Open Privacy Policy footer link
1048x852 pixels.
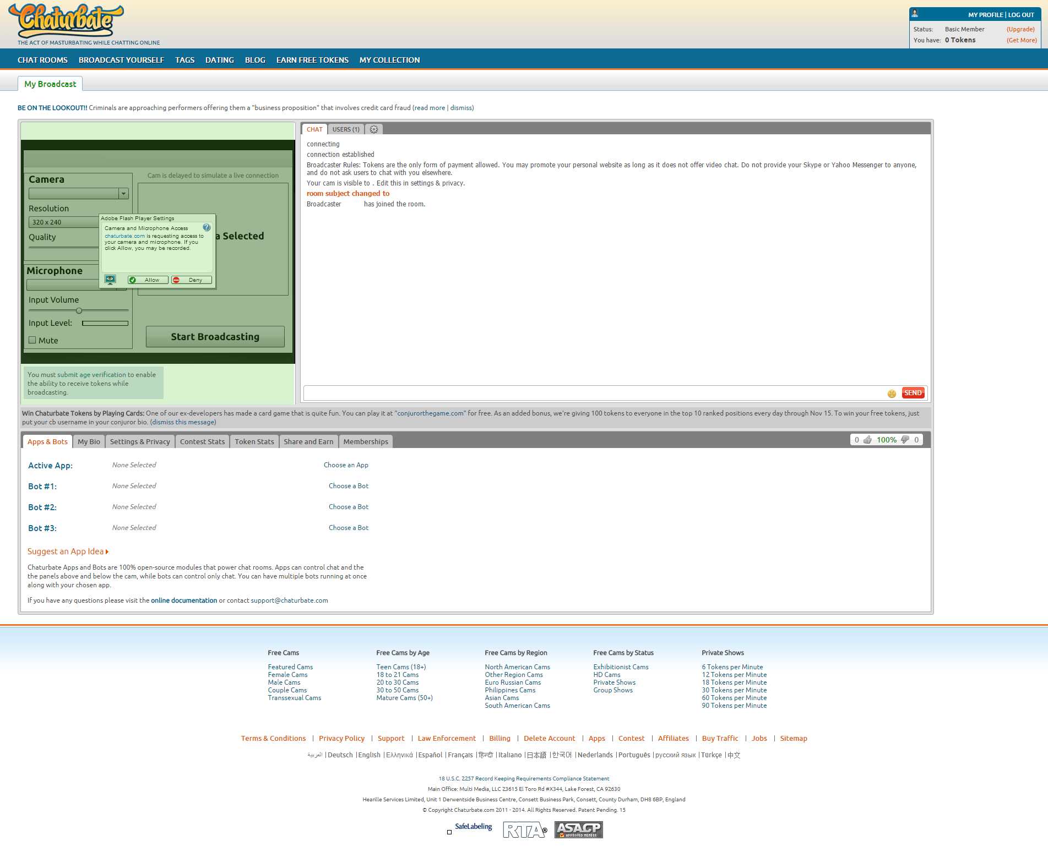click(341, 739)
